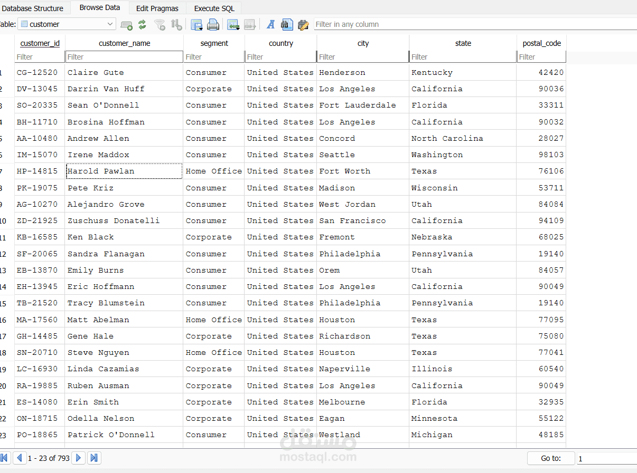
Task: Open find-and-replace in table cells
Action: click(303, 25)
